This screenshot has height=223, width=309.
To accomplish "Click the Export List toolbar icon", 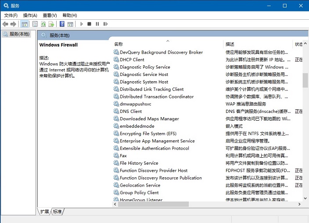I will (x=51, y=24).
